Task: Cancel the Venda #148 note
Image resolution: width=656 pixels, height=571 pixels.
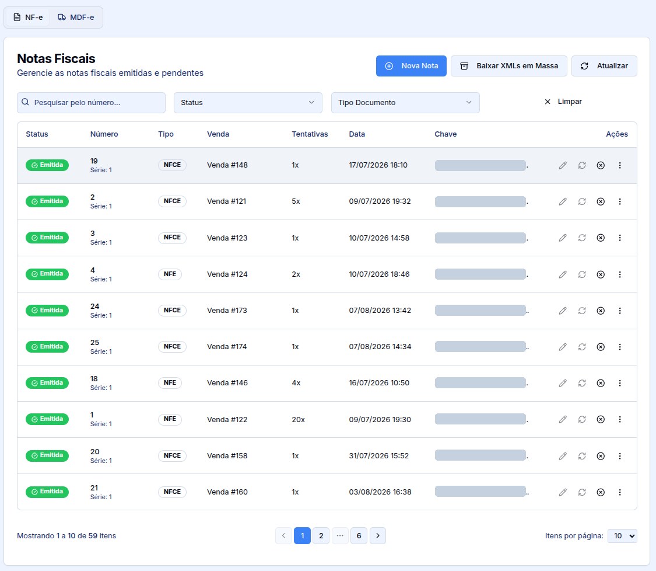Action: (x=601, y=165)
